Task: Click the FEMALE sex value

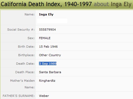Action: point(45,38)
